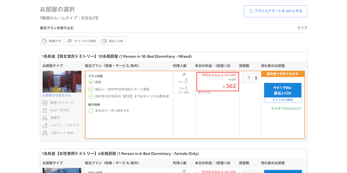The height and width of the screenshot is (173, 347).
Task: Open the 10-bed mixed dormitory room thumbnail
Action: (x=62, y=81)
